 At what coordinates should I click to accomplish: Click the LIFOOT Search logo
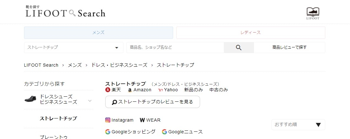tap(65, 12)
